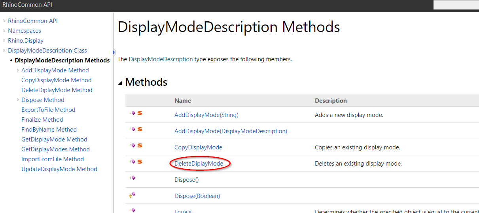The image size is (479, 213).
Task: Open Dispose Method sidebar link
Action: point(43,100)
